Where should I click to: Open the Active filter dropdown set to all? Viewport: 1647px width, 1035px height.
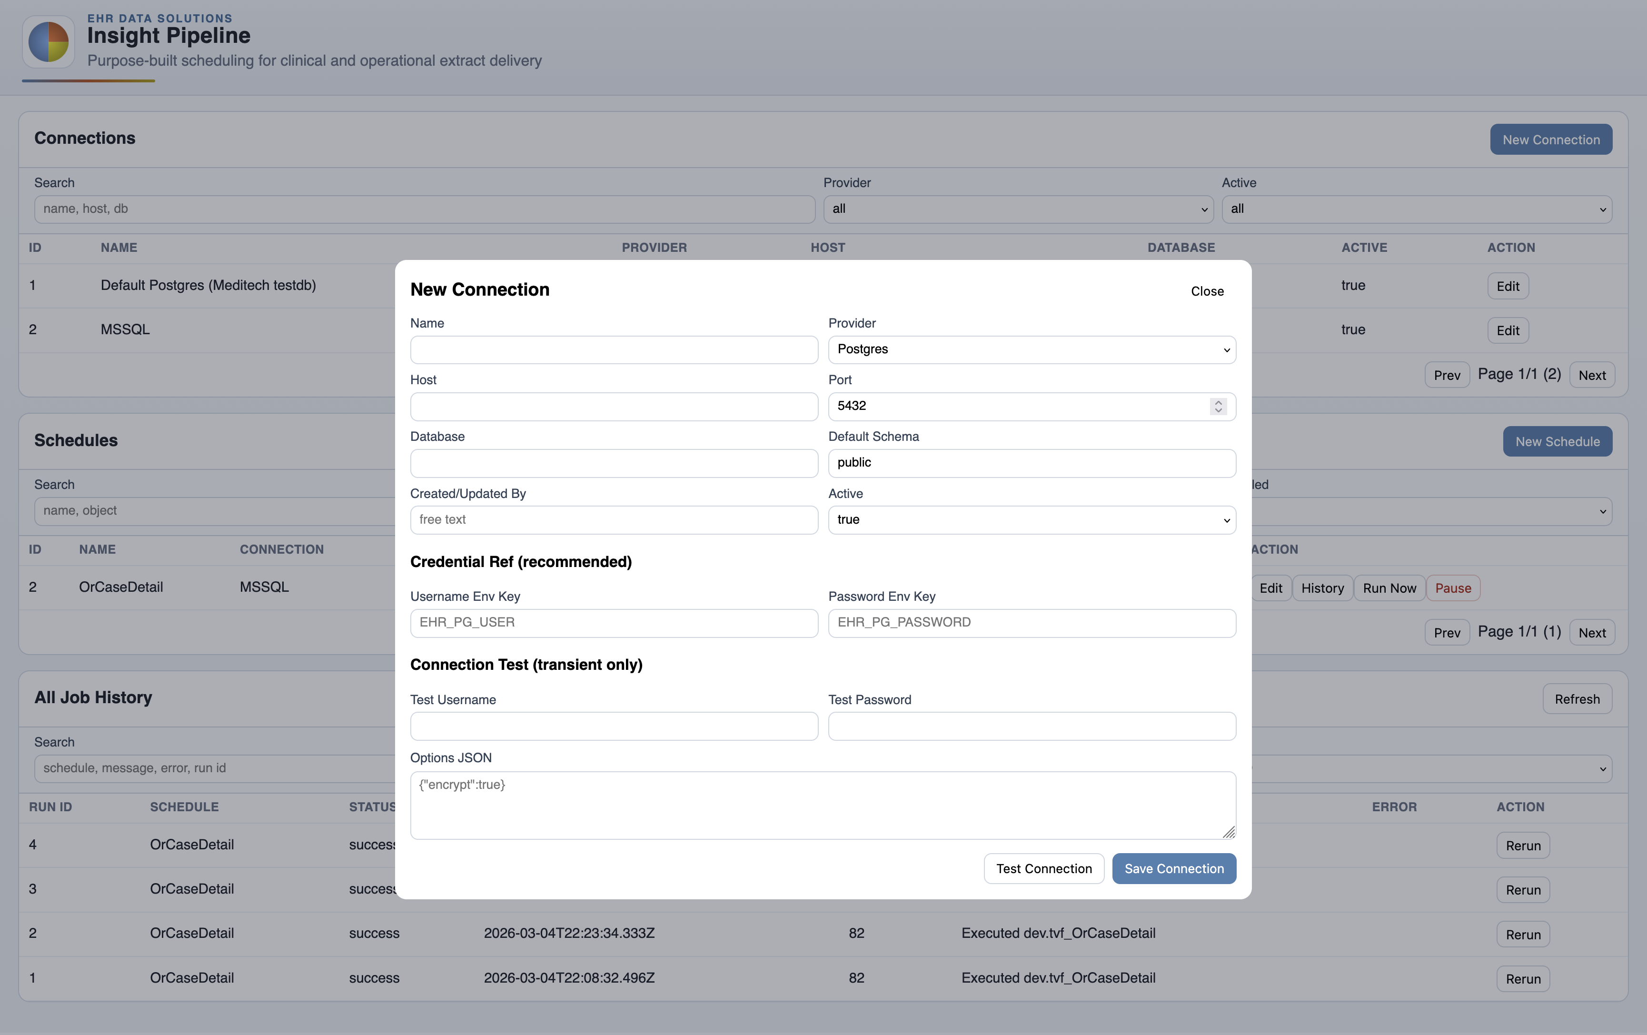click(1416, 209)
